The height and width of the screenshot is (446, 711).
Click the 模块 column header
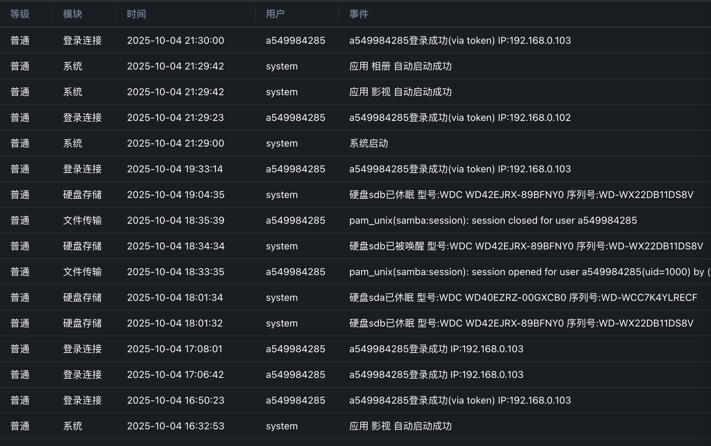click(x=72, y=14)
